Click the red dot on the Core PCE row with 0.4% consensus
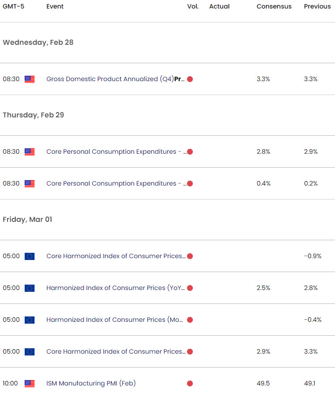335x394 pixels. [190, 184]
